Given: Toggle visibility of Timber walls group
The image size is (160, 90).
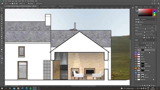Looking at the screenshot, I should tap(136, 68).
